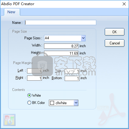Click the Bottom margin label
The width and height of the screenshot is (129, 129).
pos(57,78)
